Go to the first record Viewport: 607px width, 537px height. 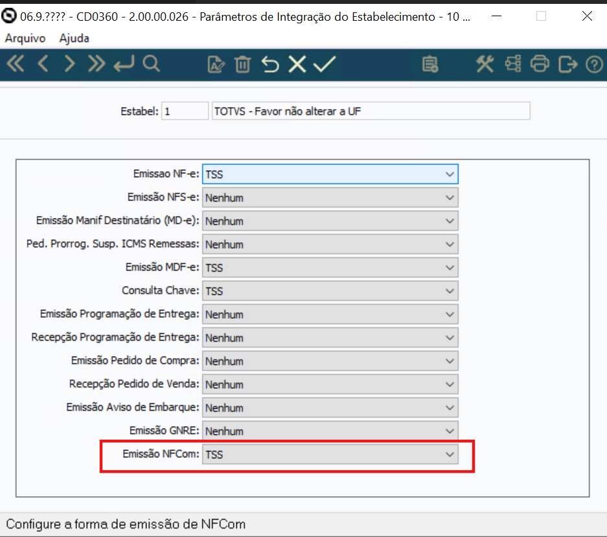[x=16, y=64]
